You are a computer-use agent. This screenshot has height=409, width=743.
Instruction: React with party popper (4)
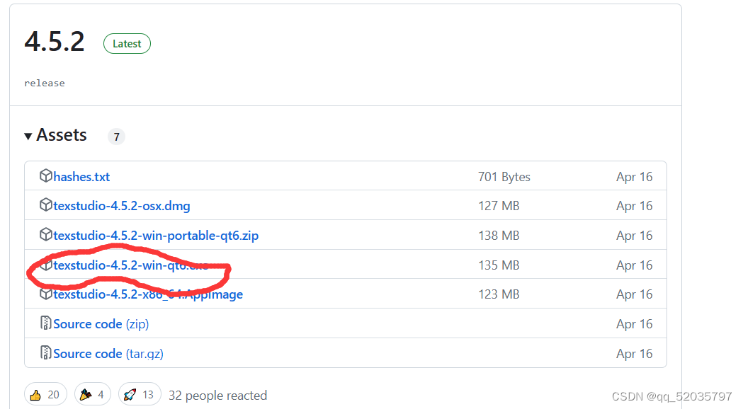tap(92, 395)
